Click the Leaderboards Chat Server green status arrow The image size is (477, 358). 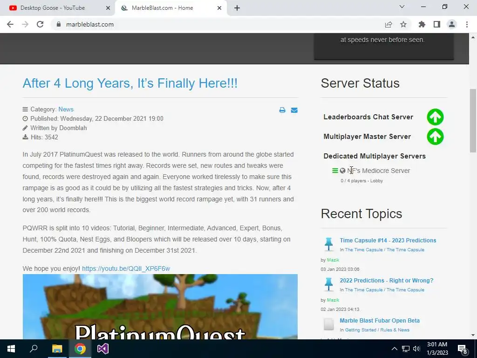point(435,117)
